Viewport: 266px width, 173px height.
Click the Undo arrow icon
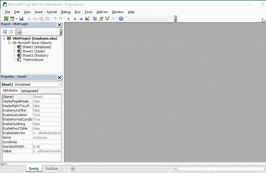[x=55, y=19]
